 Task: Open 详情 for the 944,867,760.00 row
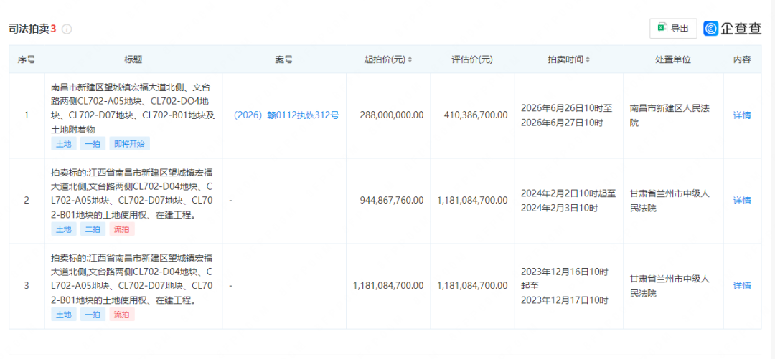point(742,201)
